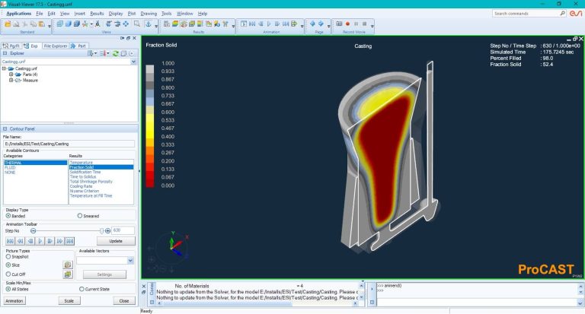Click the cut off options icon
This screenshot has width=585, height=314.
point(67,274)
